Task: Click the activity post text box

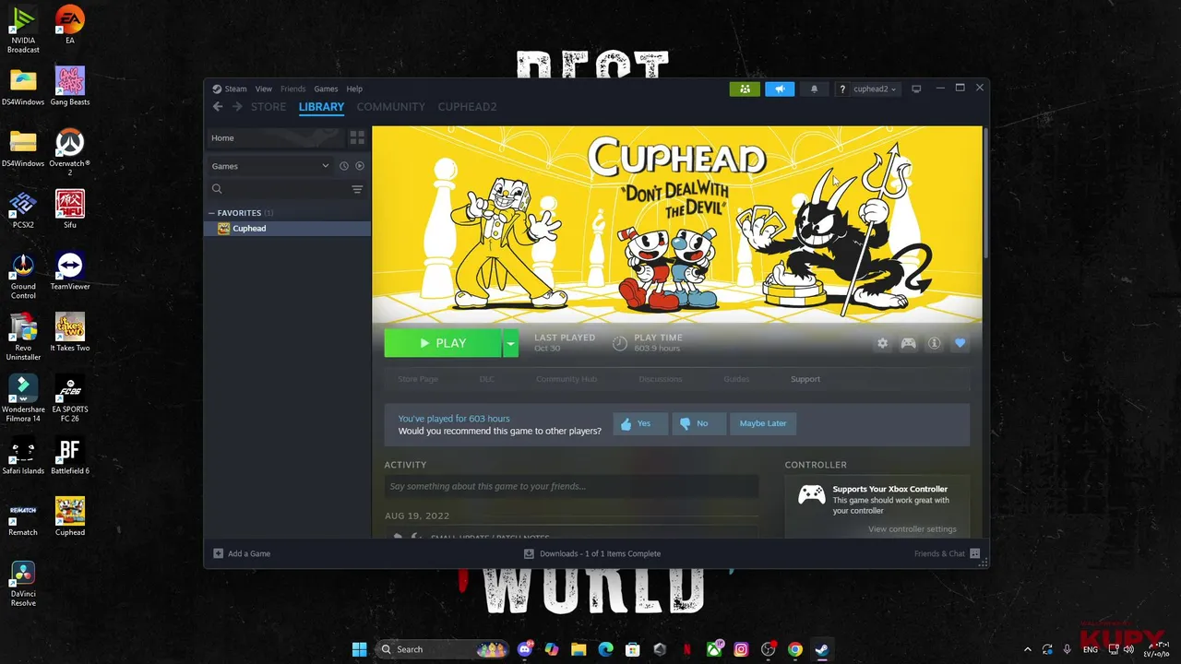Action: (571, 486)
